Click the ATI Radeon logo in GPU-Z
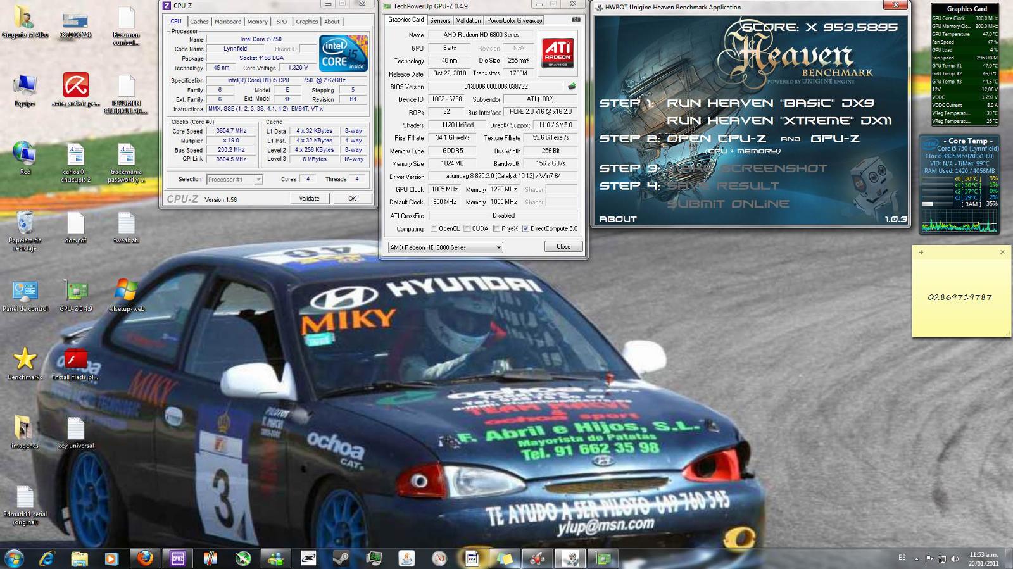Image resolution: width=1013 pixels, height=569 pixels. [x=557, y=53]
